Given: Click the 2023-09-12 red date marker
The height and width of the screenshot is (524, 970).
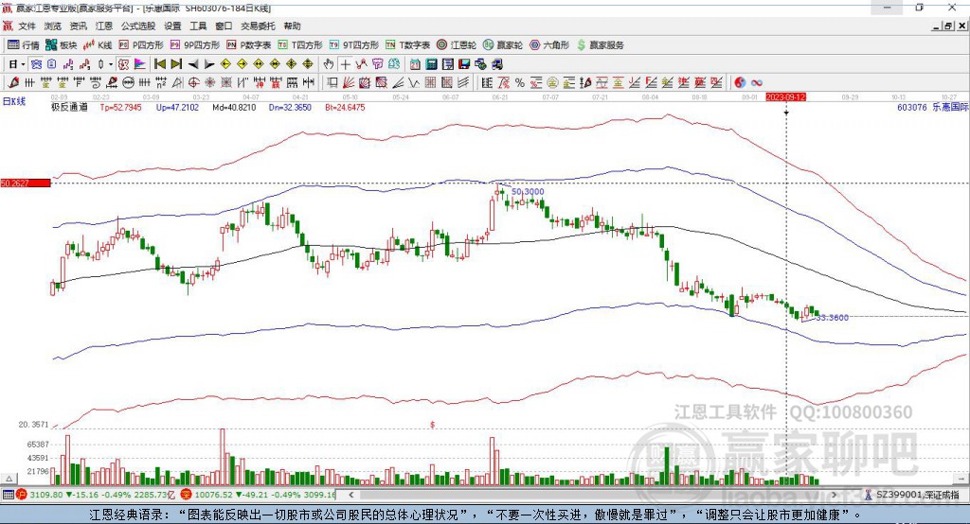Looking at the screenshot, I should pyautogui.click(x=785, y=97).
